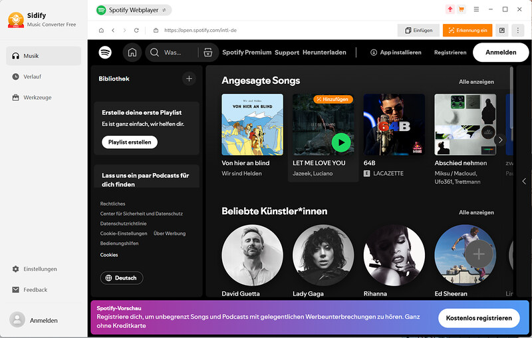Show all Beliebte Künstler*innen
Image resolution: width=532 pixels, height=338 pixels.
point(476,212)
